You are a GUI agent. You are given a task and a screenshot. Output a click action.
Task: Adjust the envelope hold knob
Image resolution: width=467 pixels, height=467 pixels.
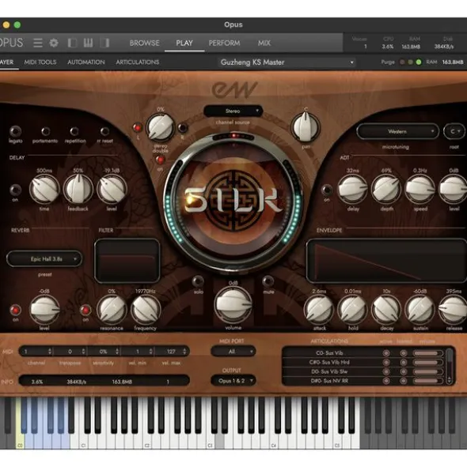[x=353, y=310]
